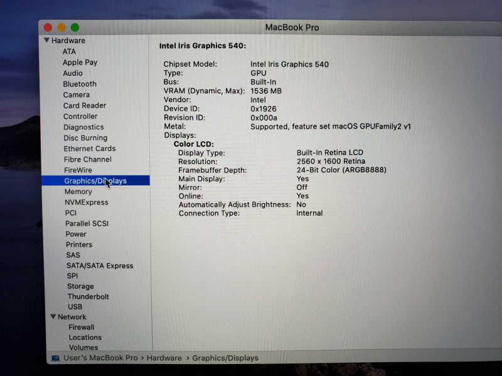The height and width of the screenshot is (376, 502).
Task: Show Power information
Action: pyautogui.click(x=76, y=234)
